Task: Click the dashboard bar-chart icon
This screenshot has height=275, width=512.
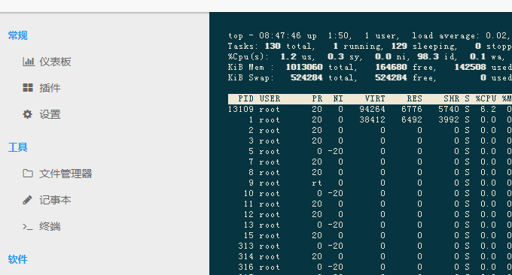Action: click(29, 62)
